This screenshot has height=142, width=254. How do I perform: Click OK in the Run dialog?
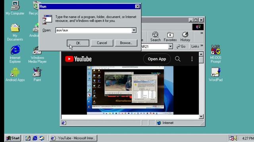tap(78, 43)
